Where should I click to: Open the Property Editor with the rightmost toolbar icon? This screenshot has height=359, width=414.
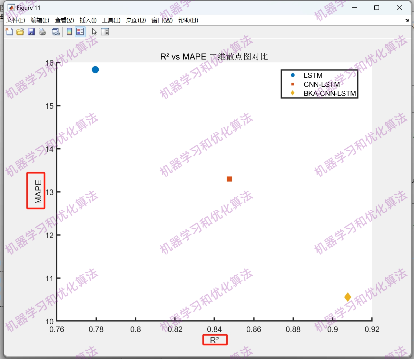105,32
